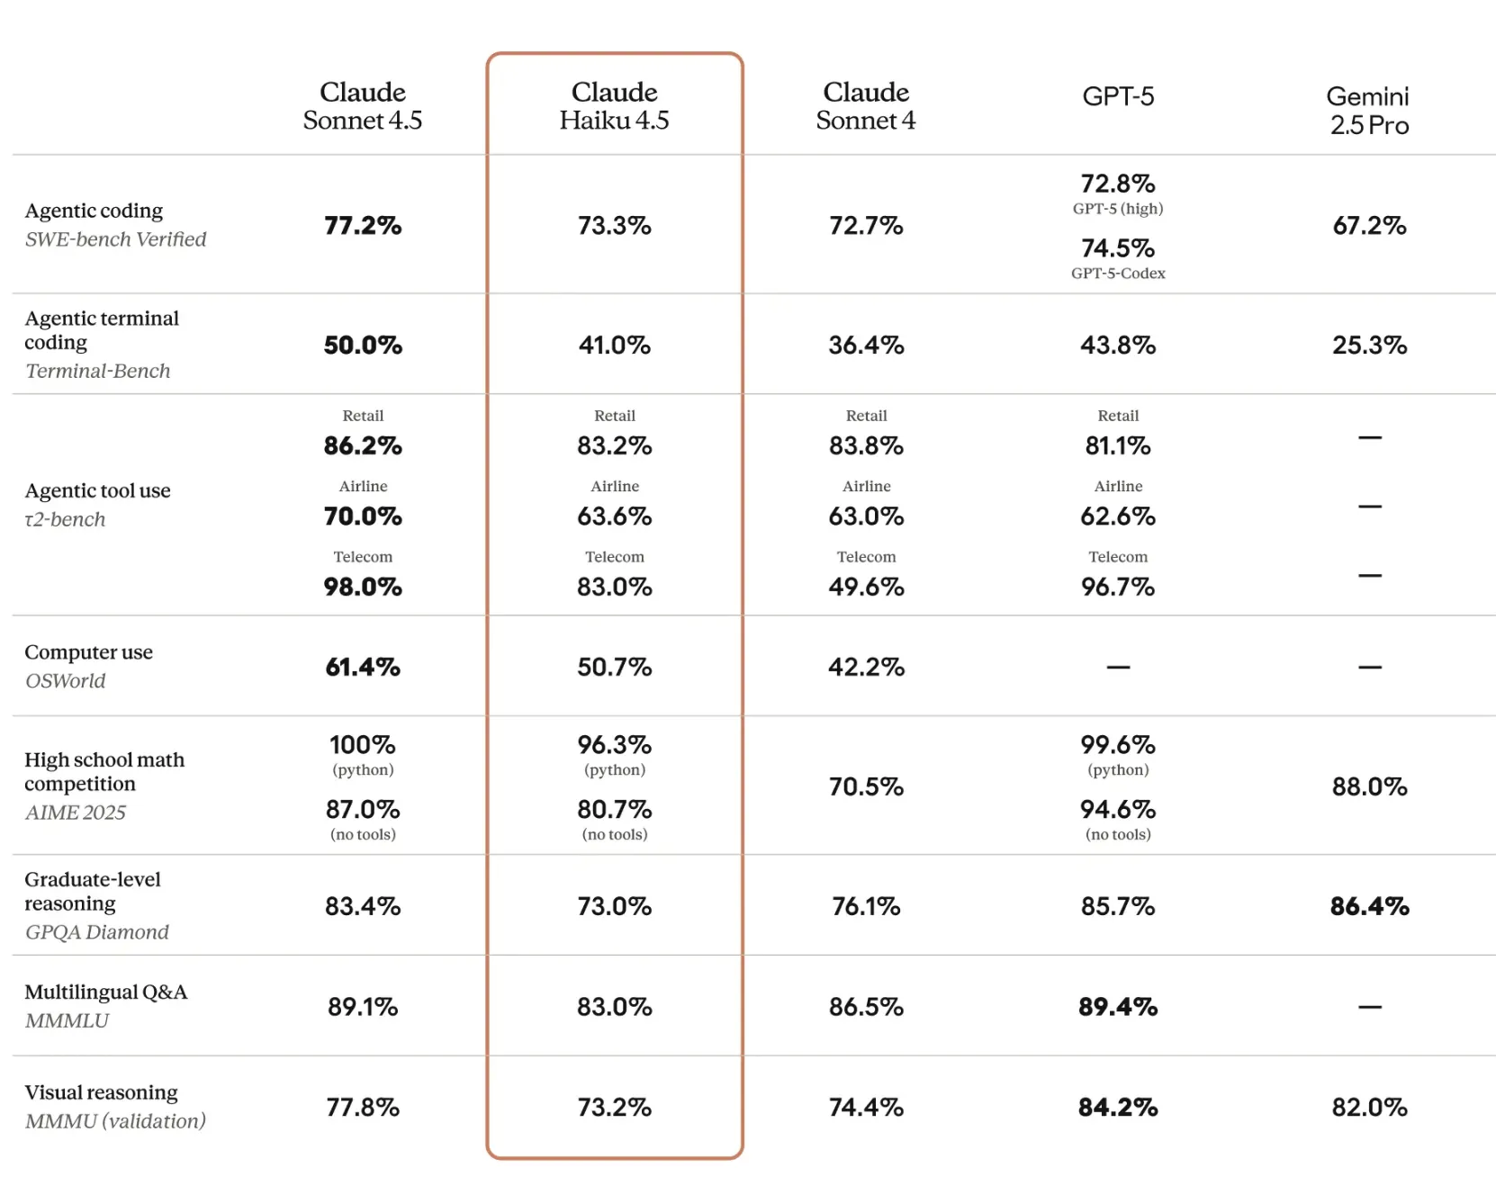Click the Claude Sonnet 4.5 column header
Image resolution: width=1496 pixels, height=1204 pixels.
[363, 106]
